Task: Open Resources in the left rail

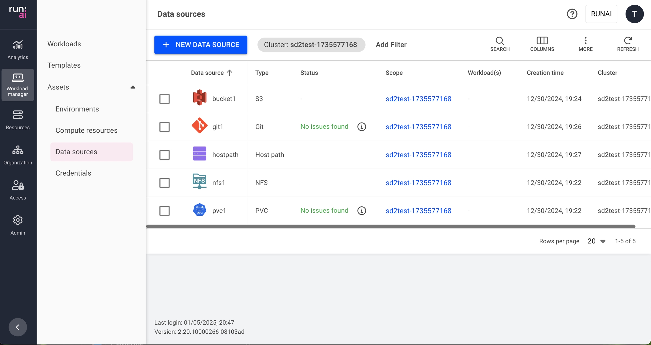Action: 18,120
